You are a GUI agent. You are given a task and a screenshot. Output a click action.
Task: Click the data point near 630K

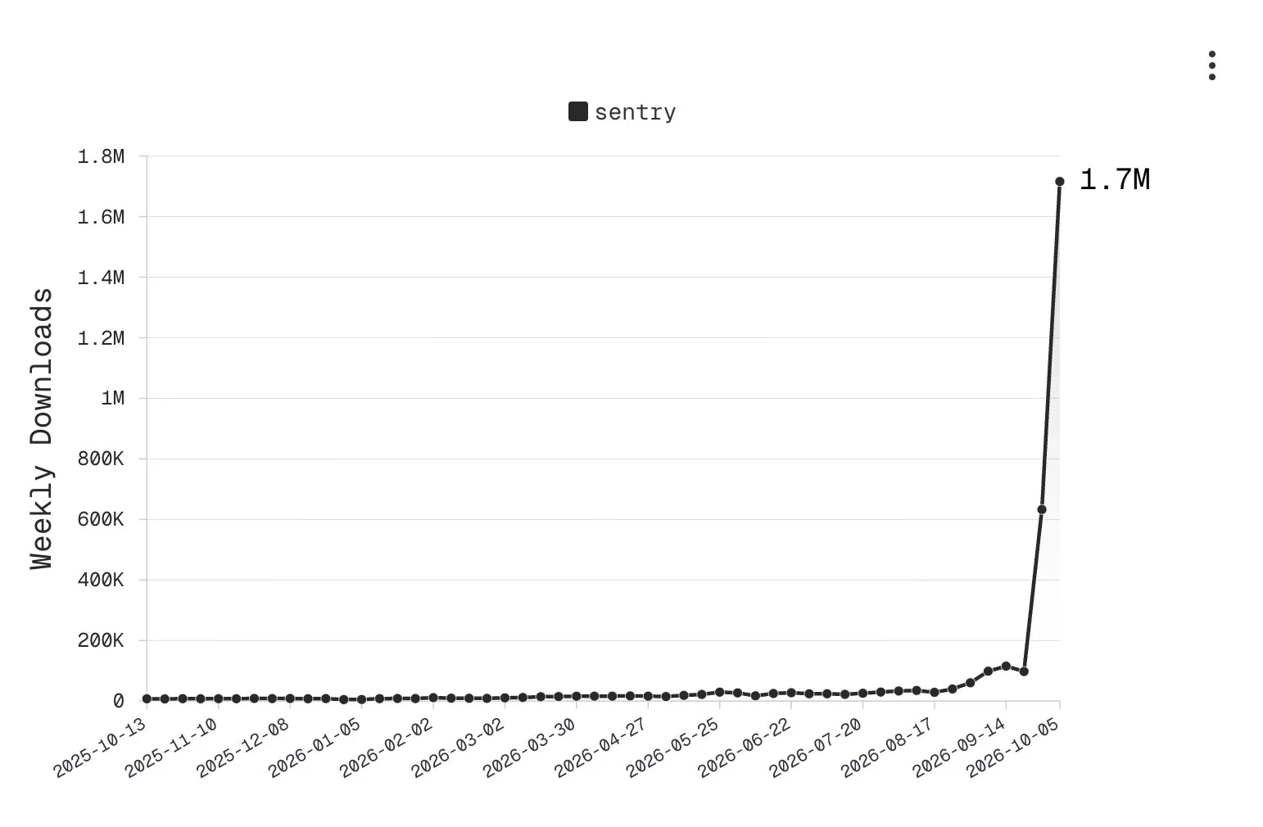(1041, 509)
